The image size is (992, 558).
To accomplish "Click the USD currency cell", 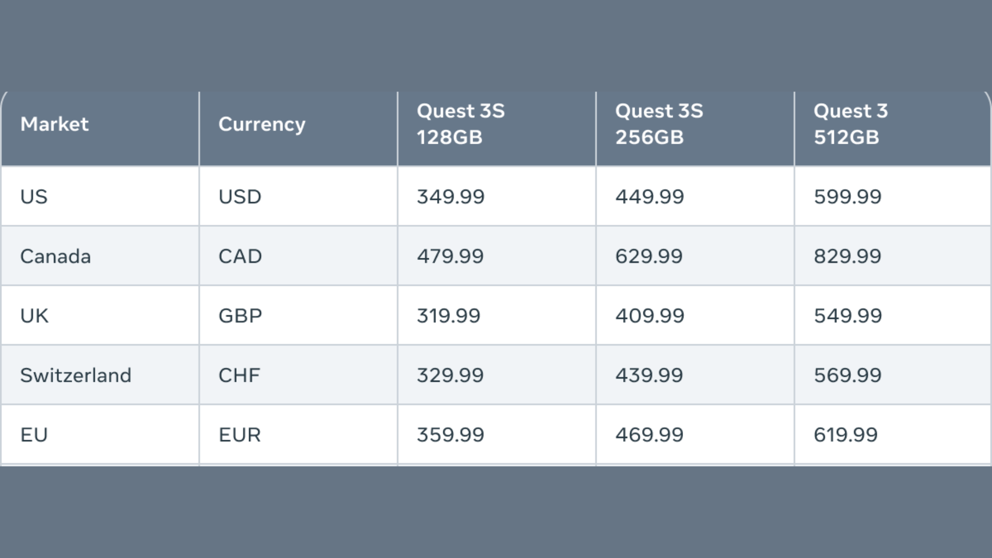I will [x=240, y=197].
